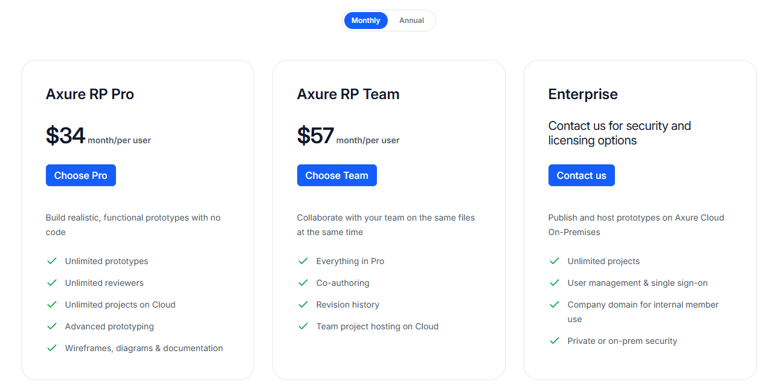Screen dimensions: 775x391
Task: Click 'Unlimited projects' in Enterprise card
Action: (603, 261)
